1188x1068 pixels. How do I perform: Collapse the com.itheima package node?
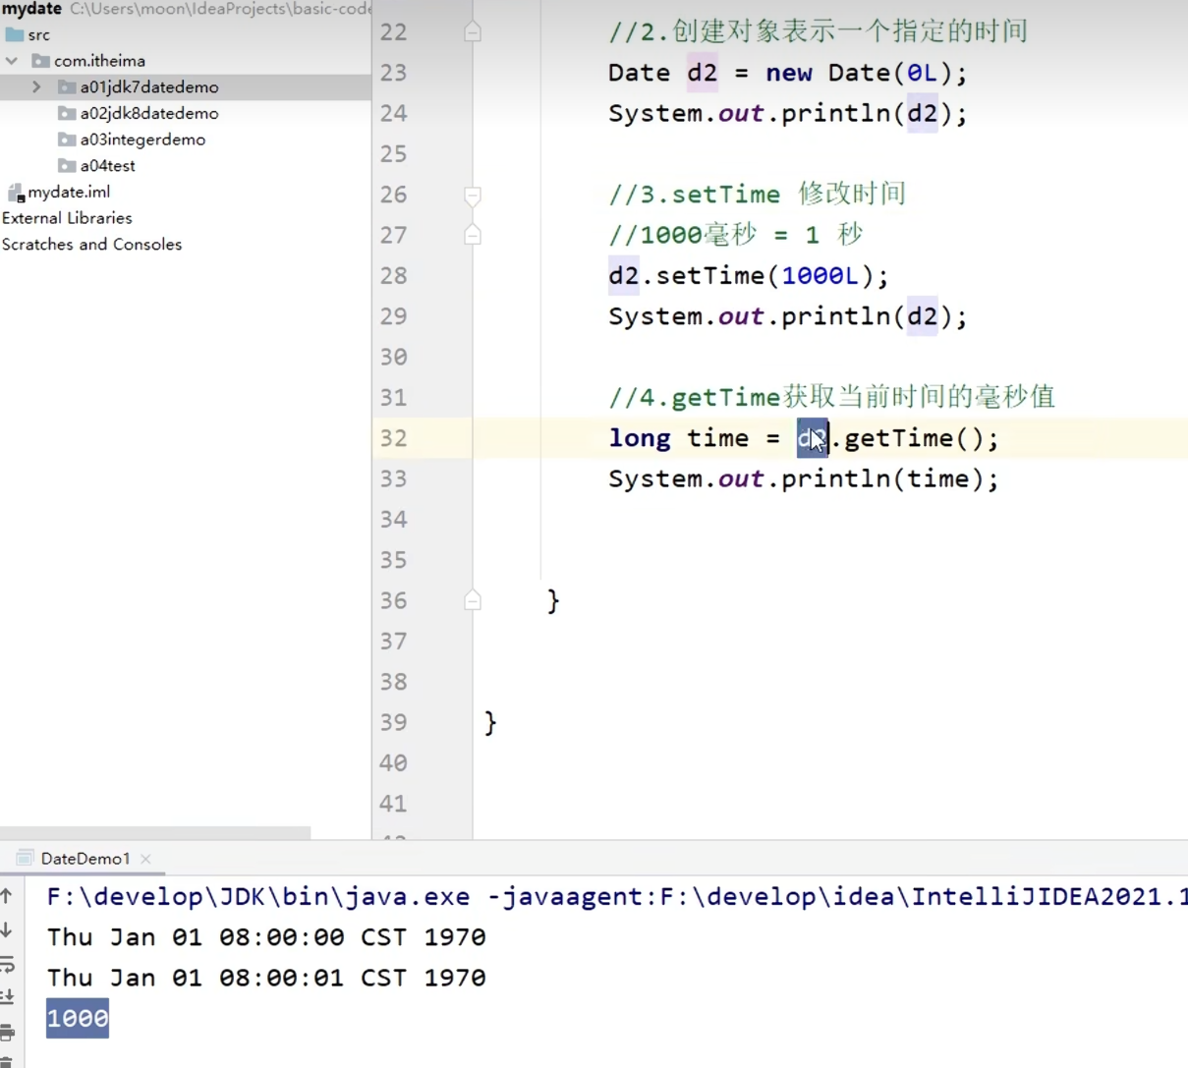(x=12, y=61)
